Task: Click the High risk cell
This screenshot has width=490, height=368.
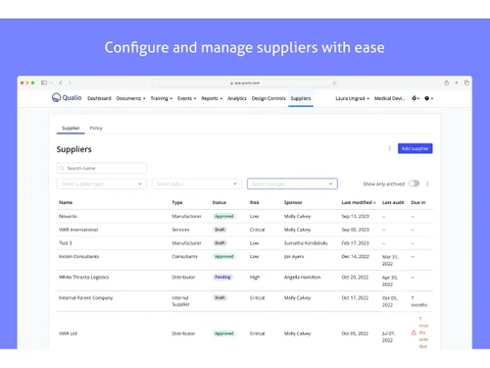Action: pyautogui.click(x=255, y=277)
